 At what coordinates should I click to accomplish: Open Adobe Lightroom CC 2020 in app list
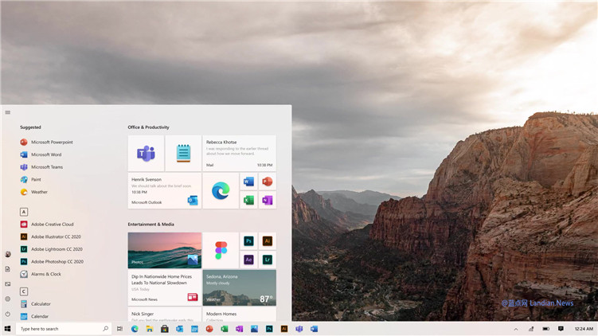(x=52, y=249)
